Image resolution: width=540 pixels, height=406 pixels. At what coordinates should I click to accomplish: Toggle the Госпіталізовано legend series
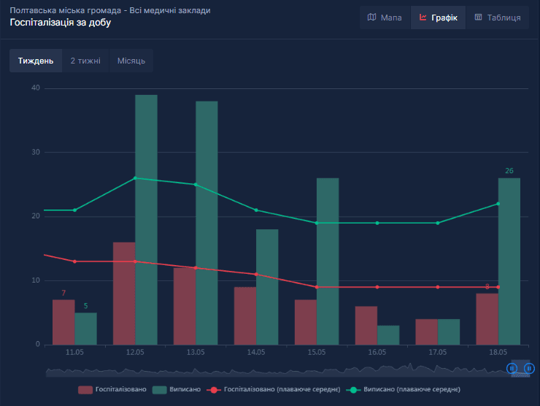(112, 389)
